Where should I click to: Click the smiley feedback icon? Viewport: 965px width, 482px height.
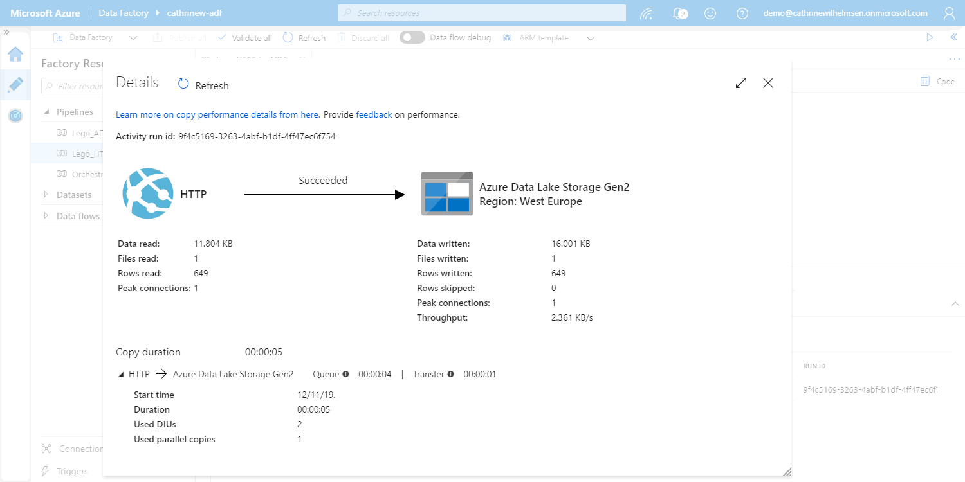(710, 13)
